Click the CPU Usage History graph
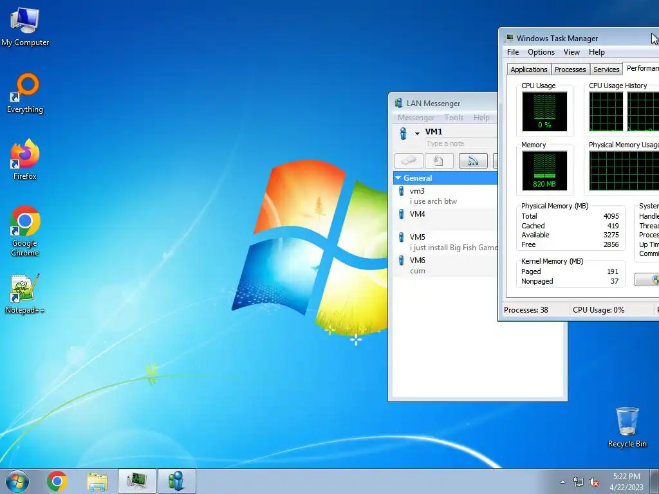The height and width of the screenshot is (494, 659). tap(624, 112)
